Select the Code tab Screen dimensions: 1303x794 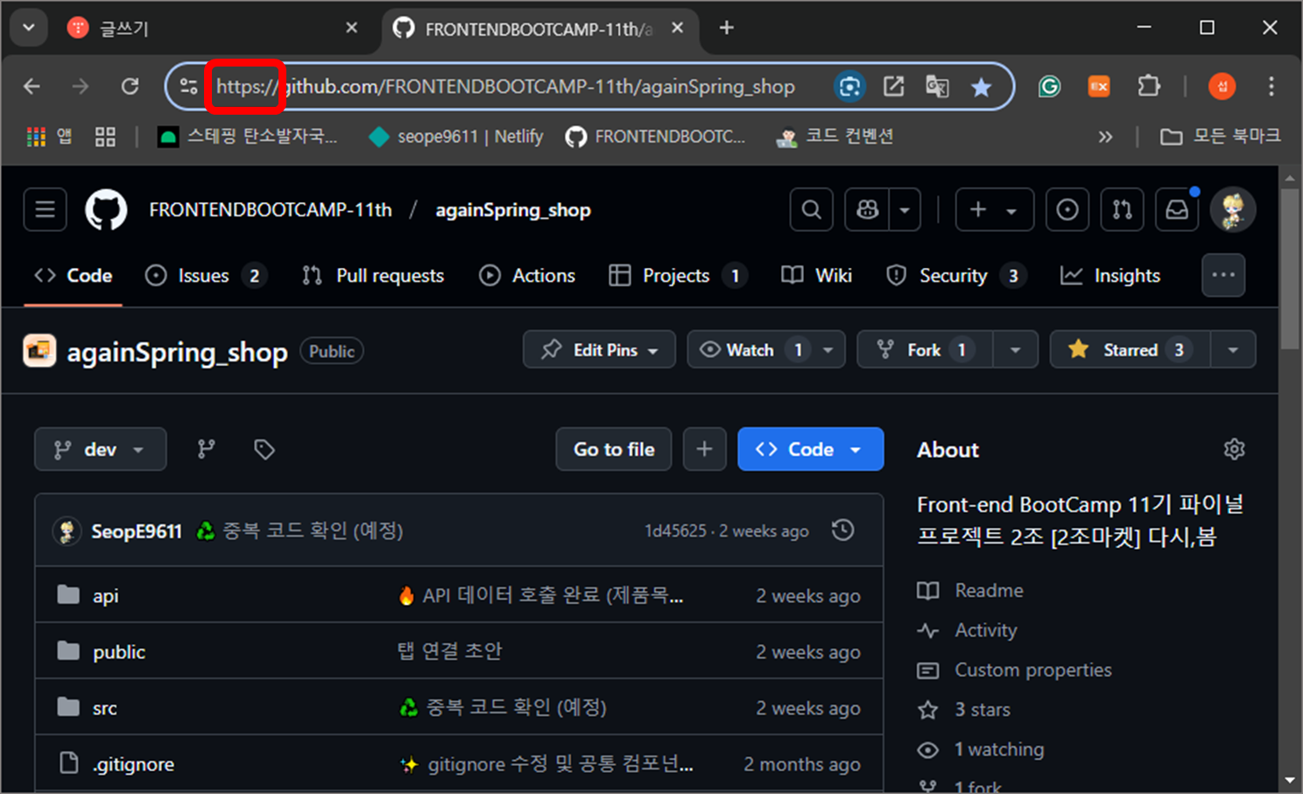74,276
